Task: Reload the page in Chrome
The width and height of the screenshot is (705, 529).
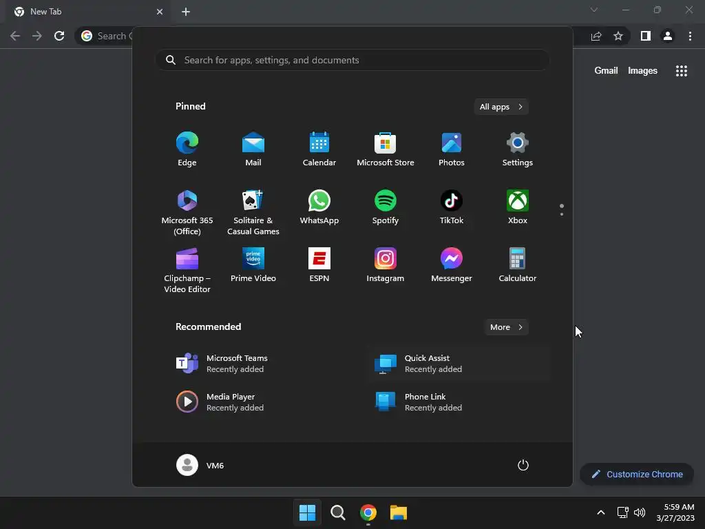Action: pyautogui.click(x=59, y=36)
